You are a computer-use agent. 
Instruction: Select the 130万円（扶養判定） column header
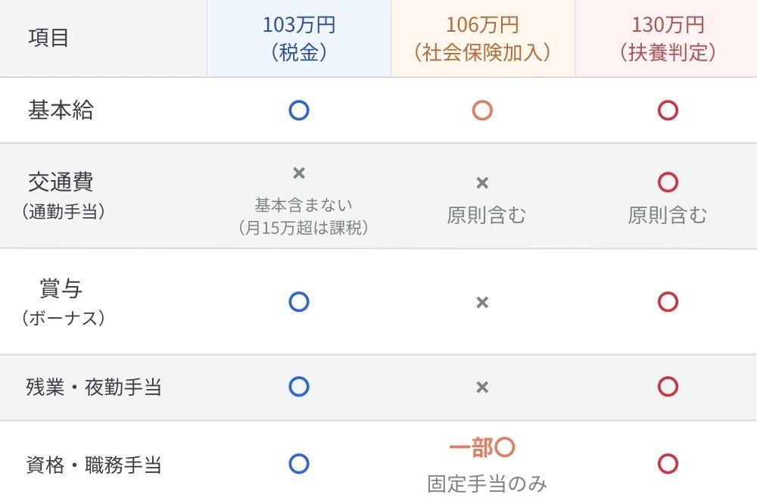pos(668,38)
